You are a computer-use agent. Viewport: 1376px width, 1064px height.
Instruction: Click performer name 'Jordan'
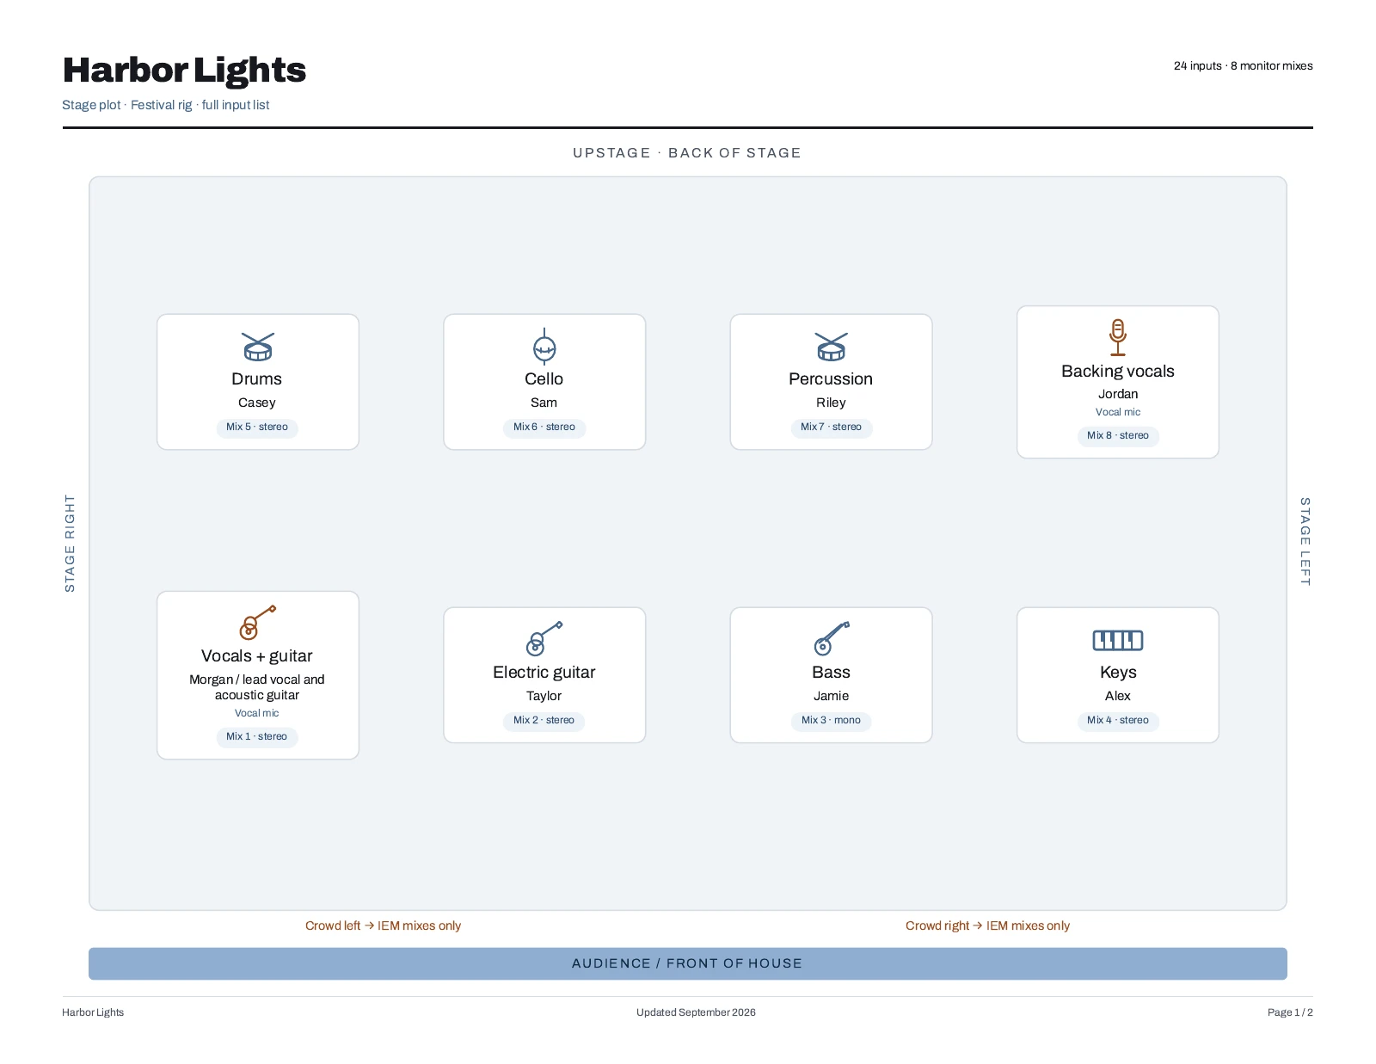[1118, 394]
